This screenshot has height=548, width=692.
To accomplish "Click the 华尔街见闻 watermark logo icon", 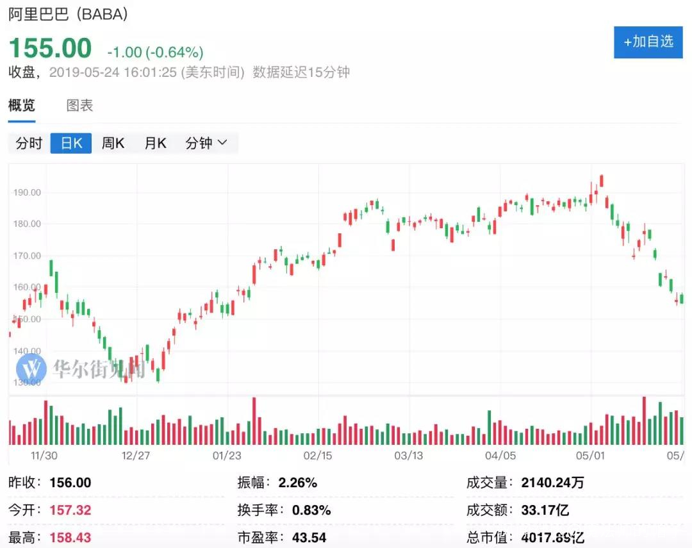I will [31, 368].
